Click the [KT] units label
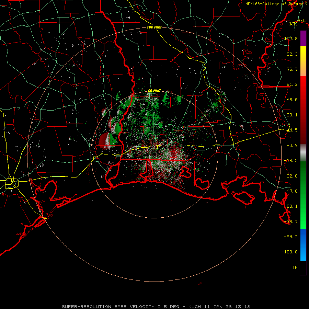This screenshot has height=309, width=309. pos(293,24)
